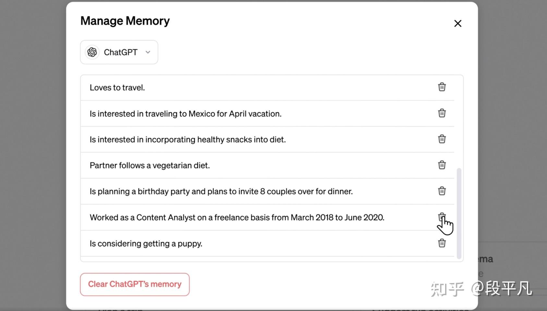Trash the vegetarian diet memory
547x311 pixels.
[x=442, y=165]
